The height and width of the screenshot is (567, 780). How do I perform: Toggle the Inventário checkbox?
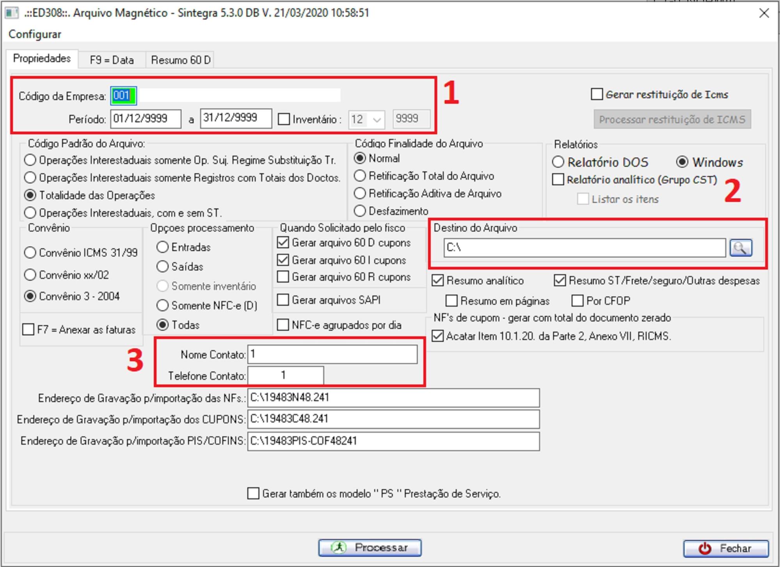pyautogui.click(x=284, y=119)
